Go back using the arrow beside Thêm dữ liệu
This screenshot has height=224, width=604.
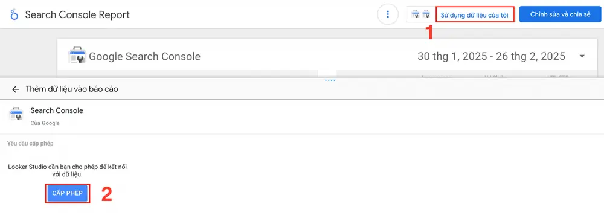tap(16, 89)
